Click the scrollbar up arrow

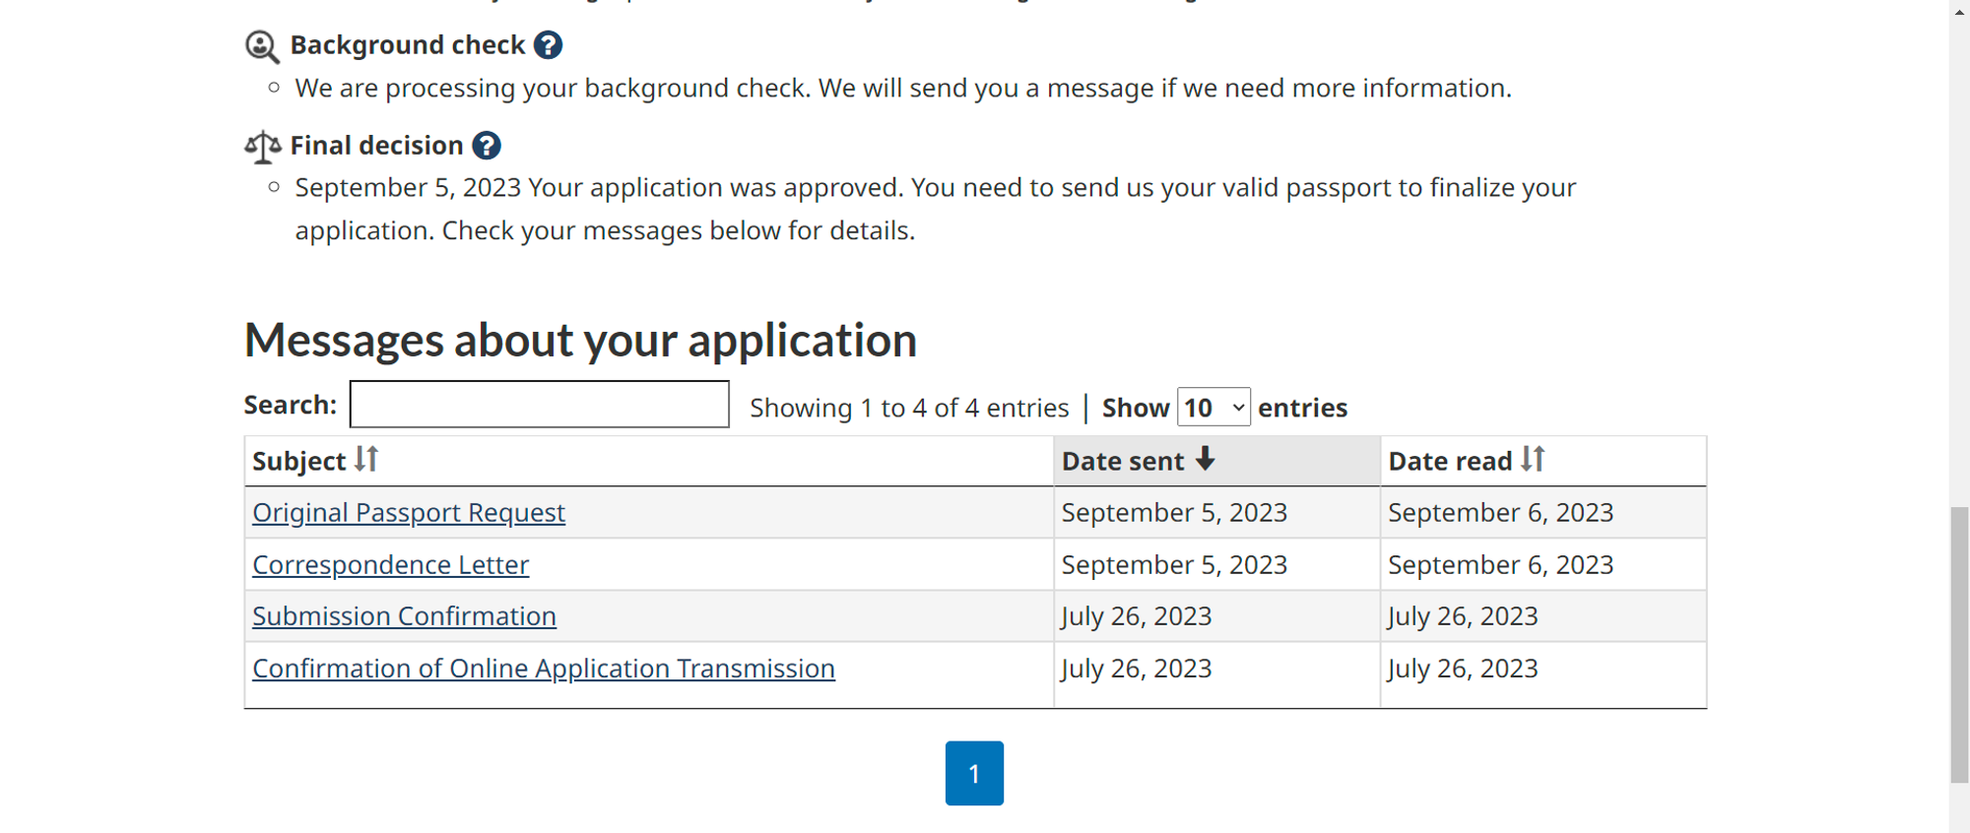click(x=1959, y=8)
